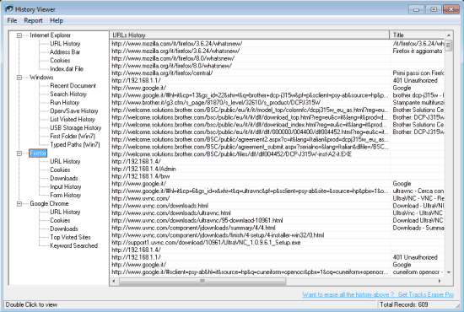Select the highlighted Firefox tree node
Viewport: 464px width, 312px height.
(38, 153)
